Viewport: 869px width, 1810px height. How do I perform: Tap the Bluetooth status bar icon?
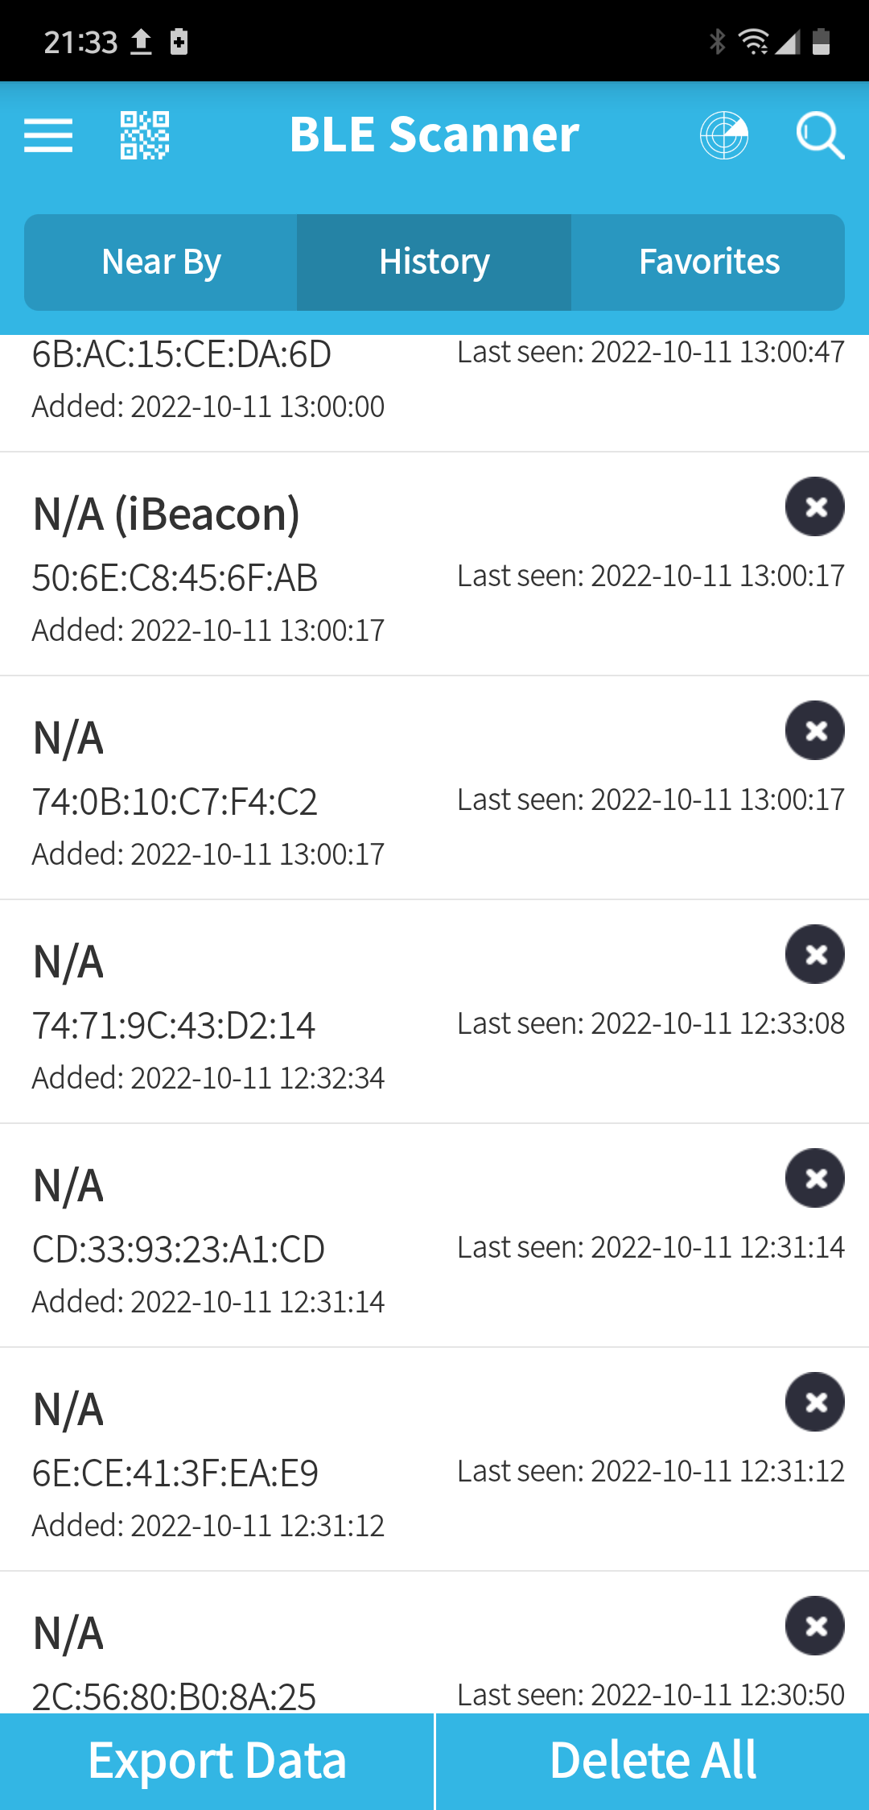pos(717,41)
